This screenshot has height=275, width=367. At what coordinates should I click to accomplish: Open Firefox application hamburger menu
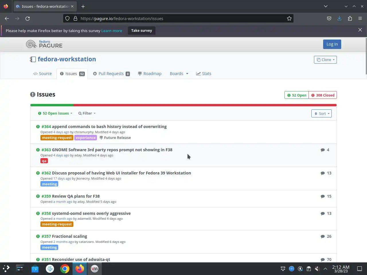click(360, 18)
